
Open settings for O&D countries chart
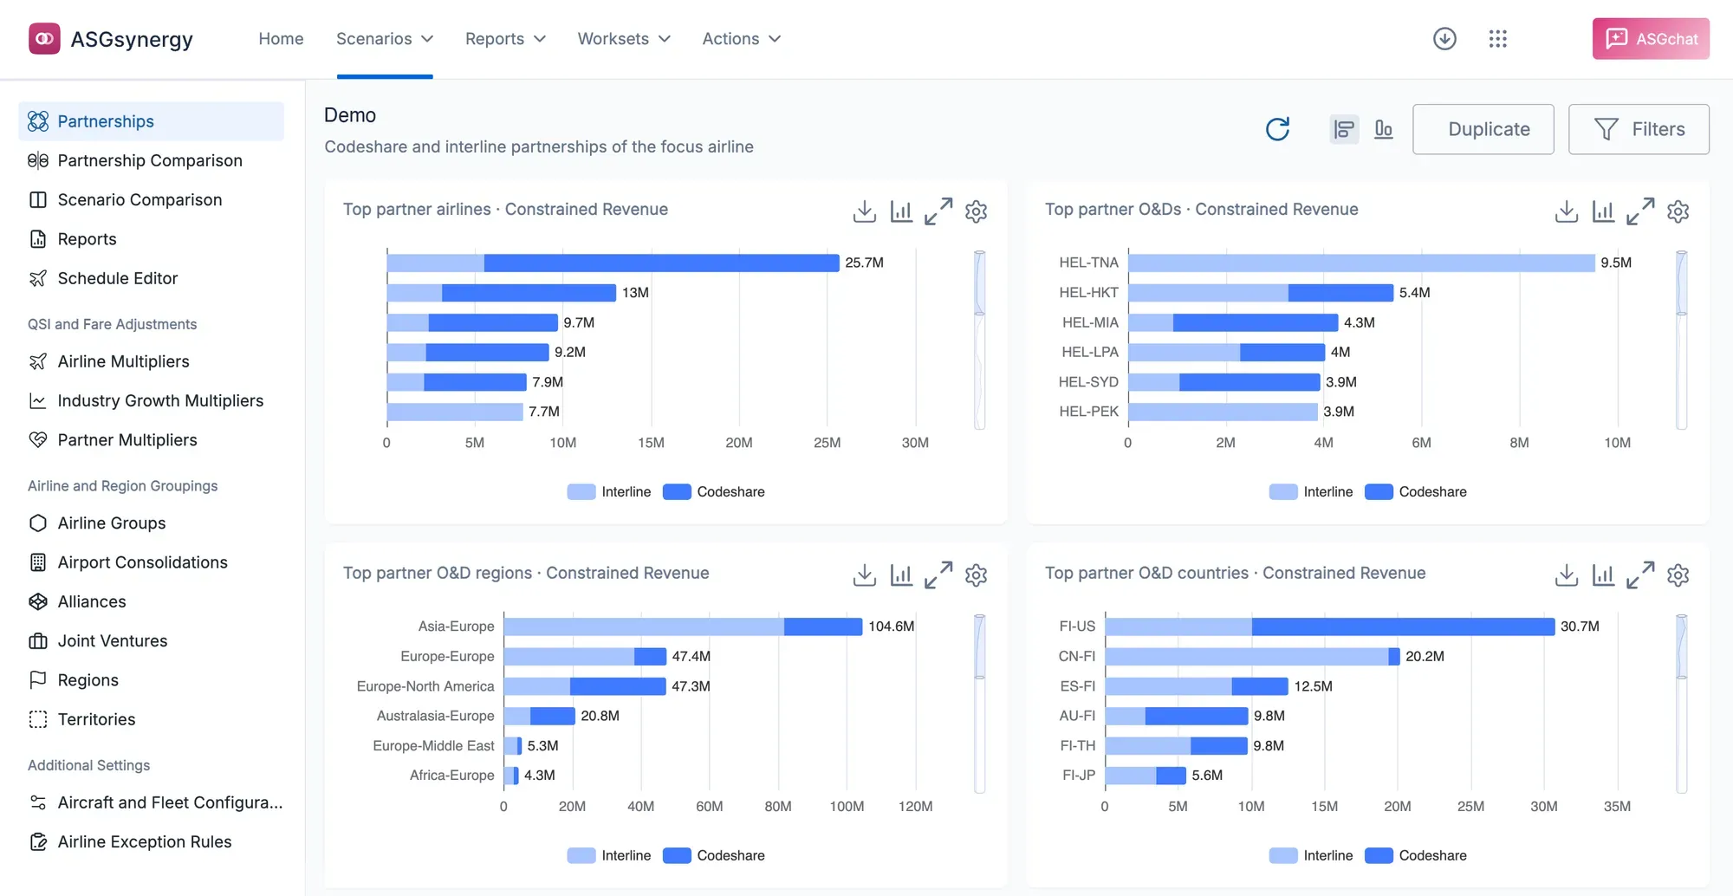1678,575
